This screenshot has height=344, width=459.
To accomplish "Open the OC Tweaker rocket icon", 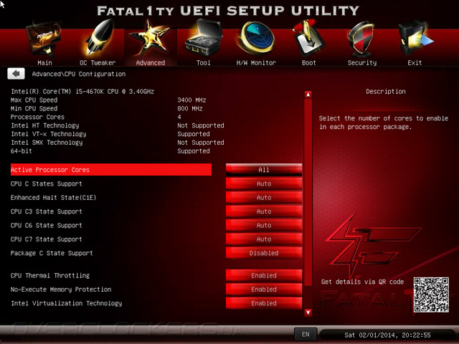I will [x=98, y=37].
